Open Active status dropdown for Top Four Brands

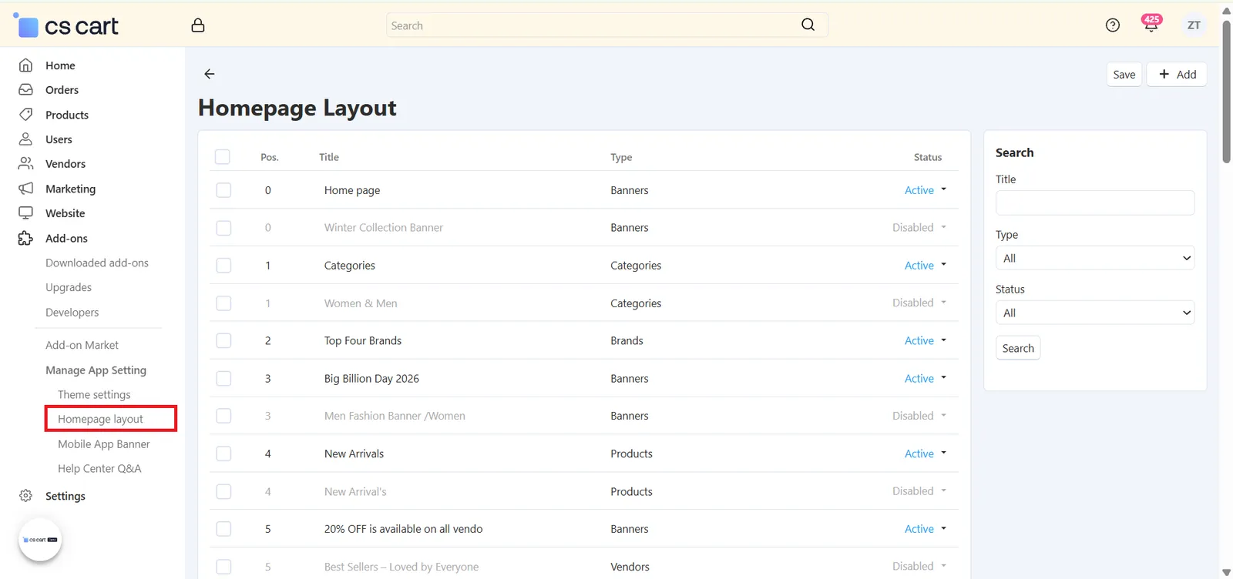(926, 340)
